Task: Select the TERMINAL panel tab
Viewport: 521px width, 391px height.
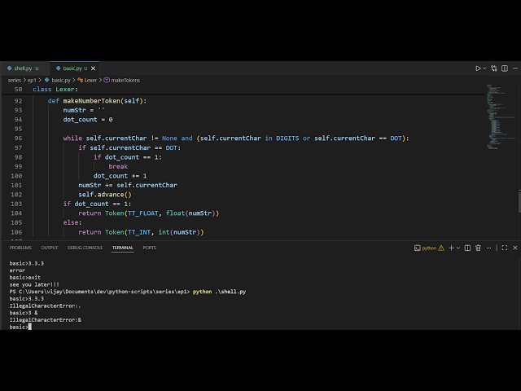Action: pyautogui.click(x=123, y=248)
